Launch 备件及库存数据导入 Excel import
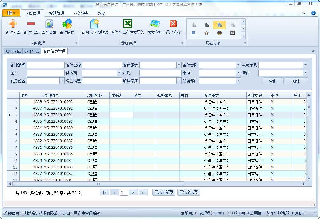 [128, 27]
